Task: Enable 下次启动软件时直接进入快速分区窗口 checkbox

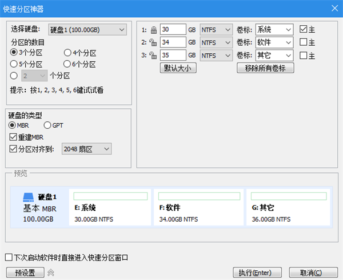Action: (9, 257)
